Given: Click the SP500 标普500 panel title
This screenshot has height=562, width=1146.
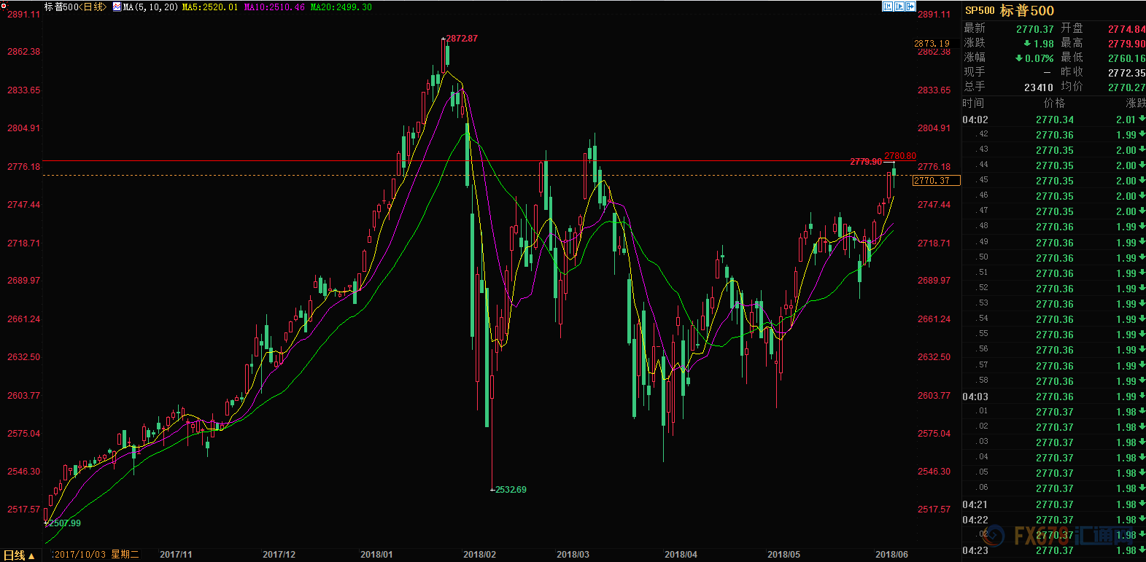Looking at the screenshot, I should pos(1010,10).
